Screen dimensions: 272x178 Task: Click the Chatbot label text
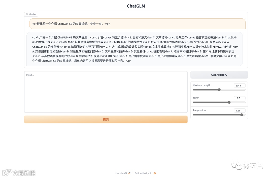pos(32,14)
